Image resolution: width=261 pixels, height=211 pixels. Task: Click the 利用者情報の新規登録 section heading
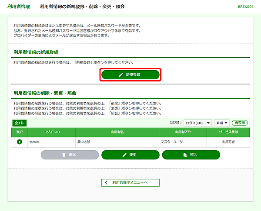(36, 52)
